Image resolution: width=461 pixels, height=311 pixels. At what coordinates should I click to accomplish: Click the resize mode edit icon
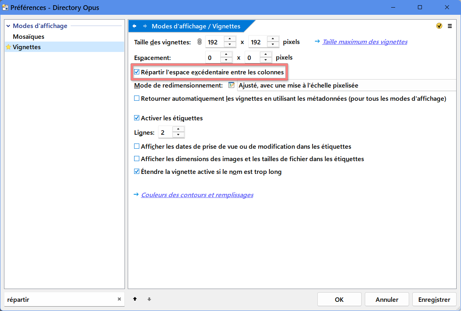[231, 86]
